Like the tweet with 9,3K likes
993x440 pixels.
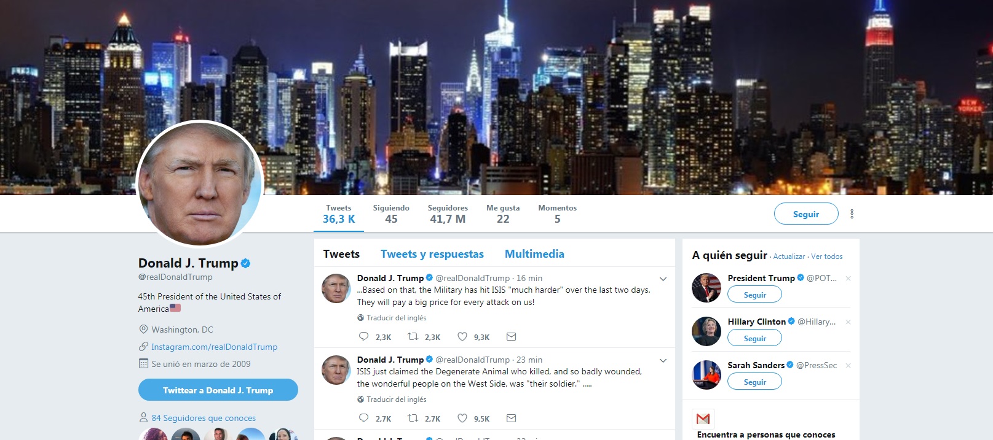coord(462,336)
